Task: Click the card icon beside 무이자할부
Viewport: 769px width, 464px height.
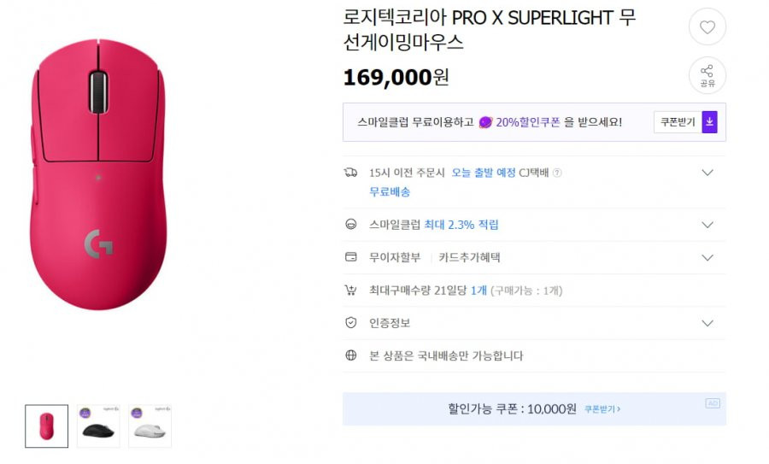Action: [350, 257]
